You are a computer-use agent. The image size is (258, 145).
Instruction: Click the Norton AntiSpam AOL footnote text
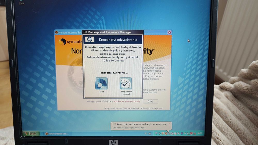[133, 108]
